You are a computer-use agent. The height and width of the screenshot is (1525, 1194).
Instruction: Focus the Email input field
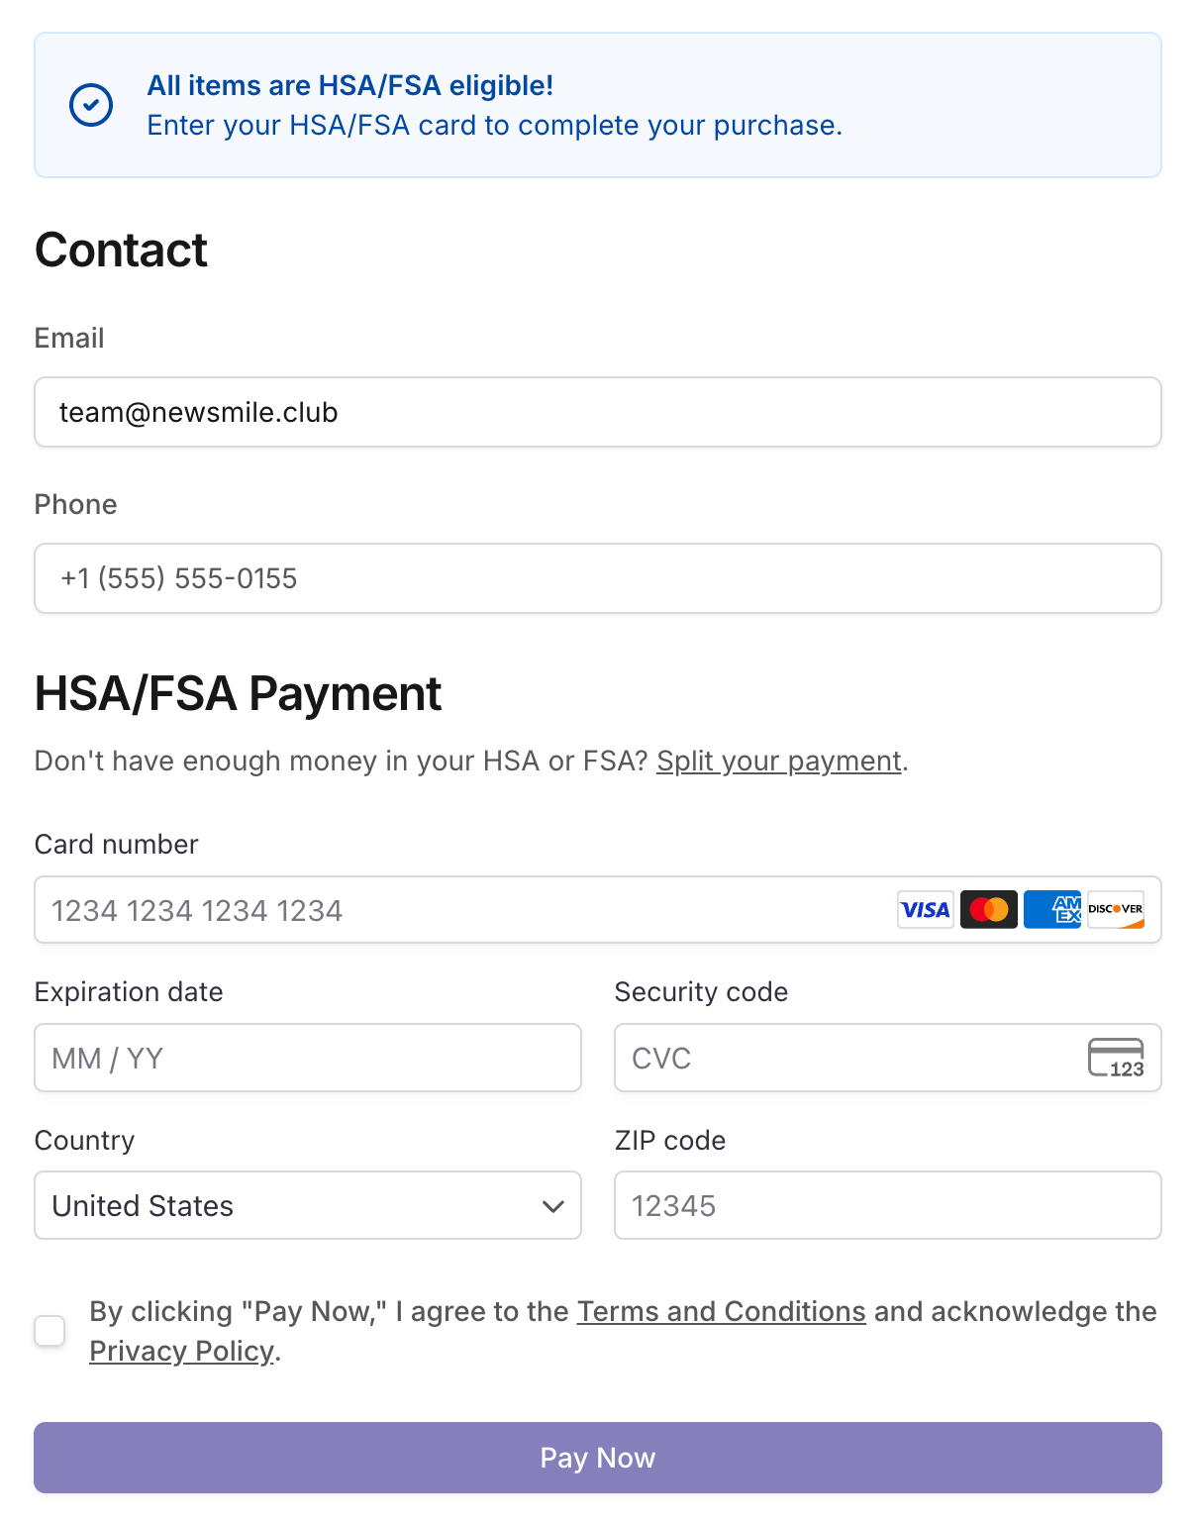click(x=597, y=412)
